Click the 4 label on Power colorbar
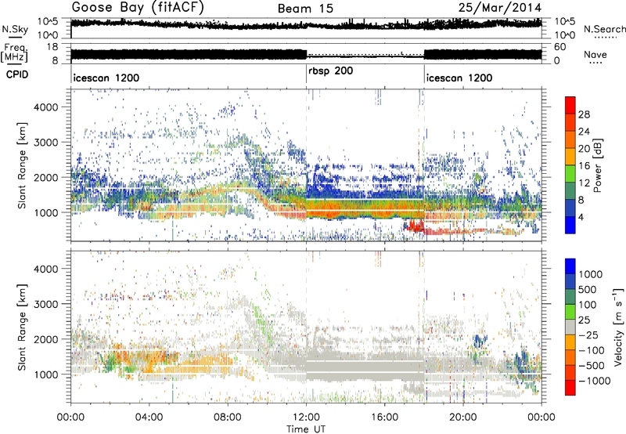This screenshot has height=434, width=626. point(581,218)
